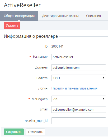This screenshot has width=108, height=137.
Task: Focus the Название input field
Action: [79, 57]
